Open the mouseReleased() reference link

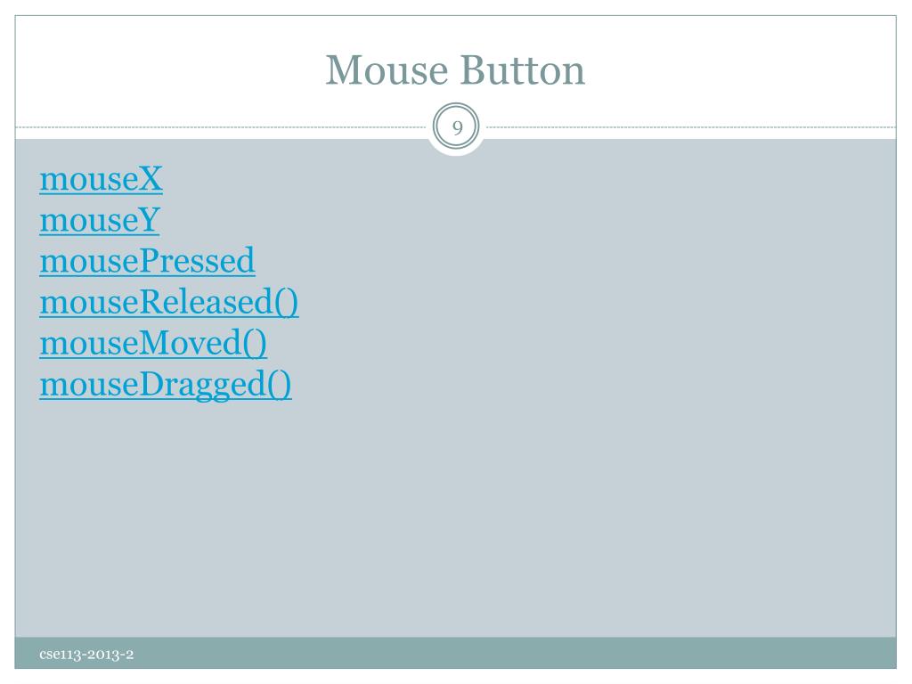(x=168, y=303)
